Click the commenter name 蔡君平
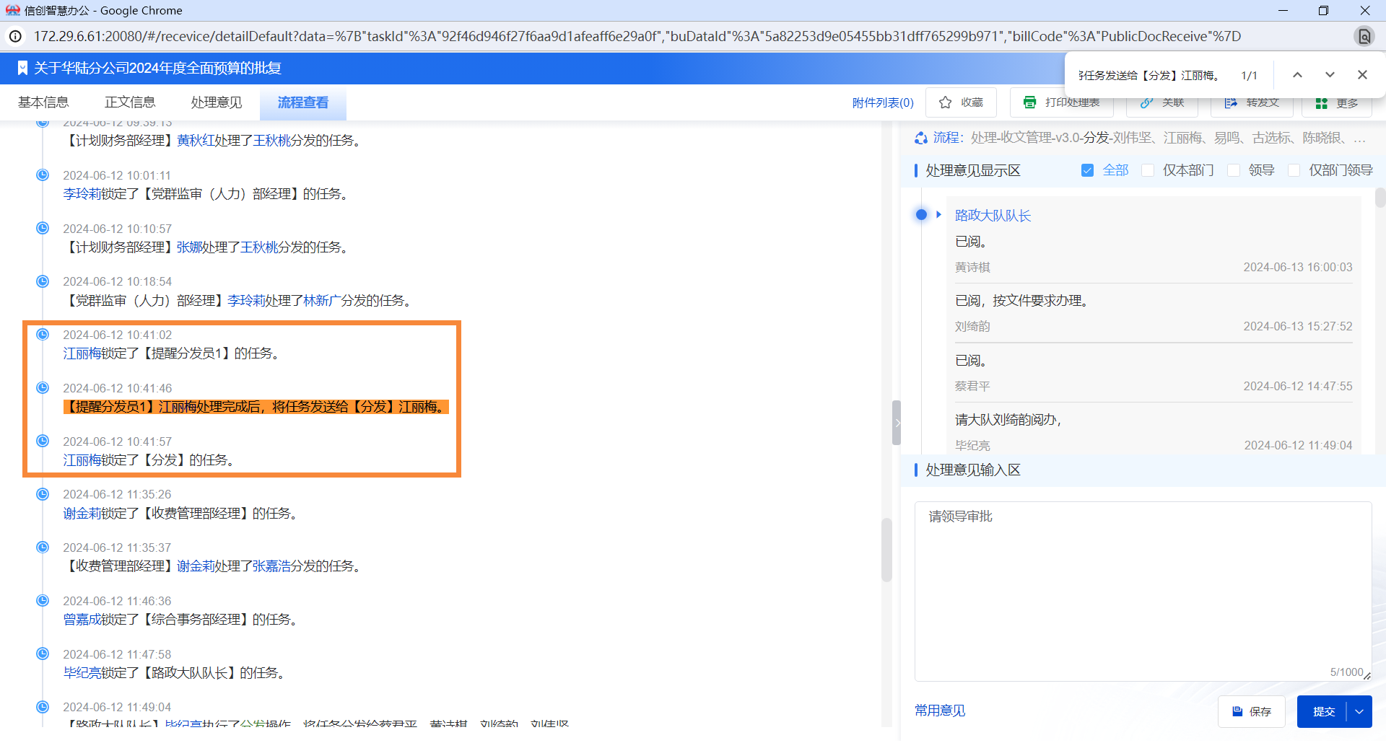The width and height of the screenshot is (1386, 743). pyautogui.click(x=972, y=386)
